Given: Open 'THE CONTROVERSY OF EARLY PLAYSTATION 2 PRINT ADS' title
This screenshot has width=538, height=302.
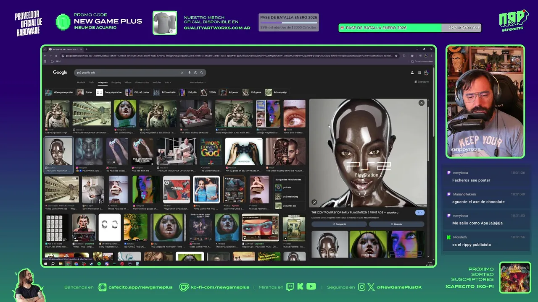Looking at the screenshot, I should 355,212.
